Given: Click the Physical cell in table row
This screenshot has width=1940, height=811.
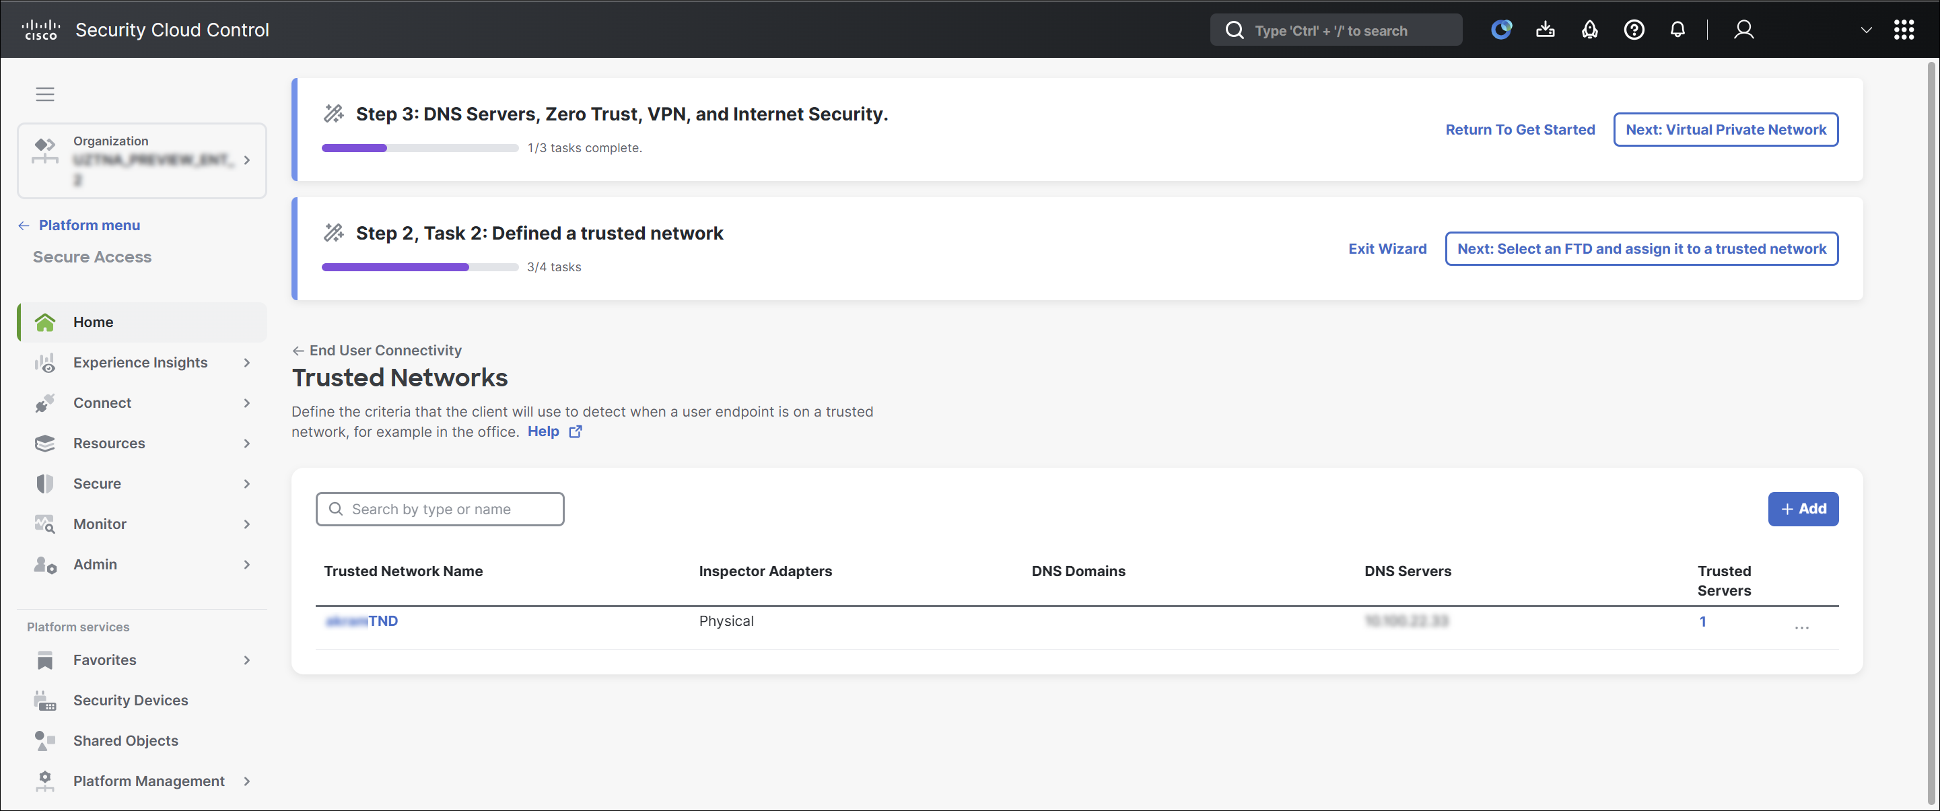Looking at the screenshot, I should [726, 621].
